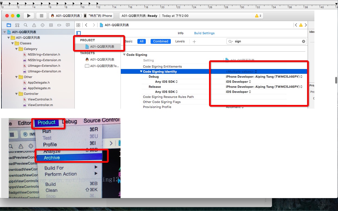Open the Multiple values popup for Code Signing Identity
This screenshot has height=211, width=338.
241,72
